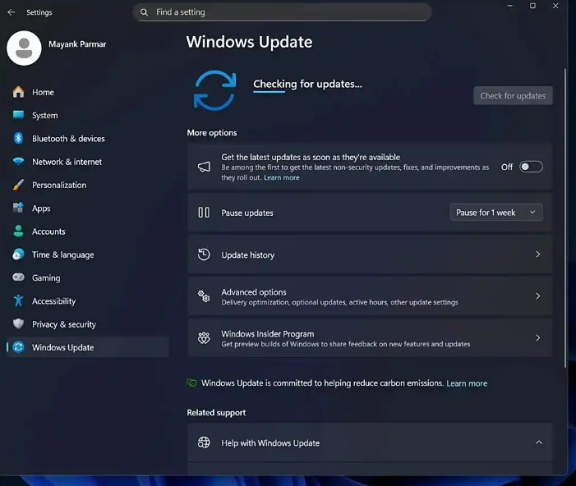576x486 pixels.
Task: Click the Gaming controller icon
Action: [18, 277]
